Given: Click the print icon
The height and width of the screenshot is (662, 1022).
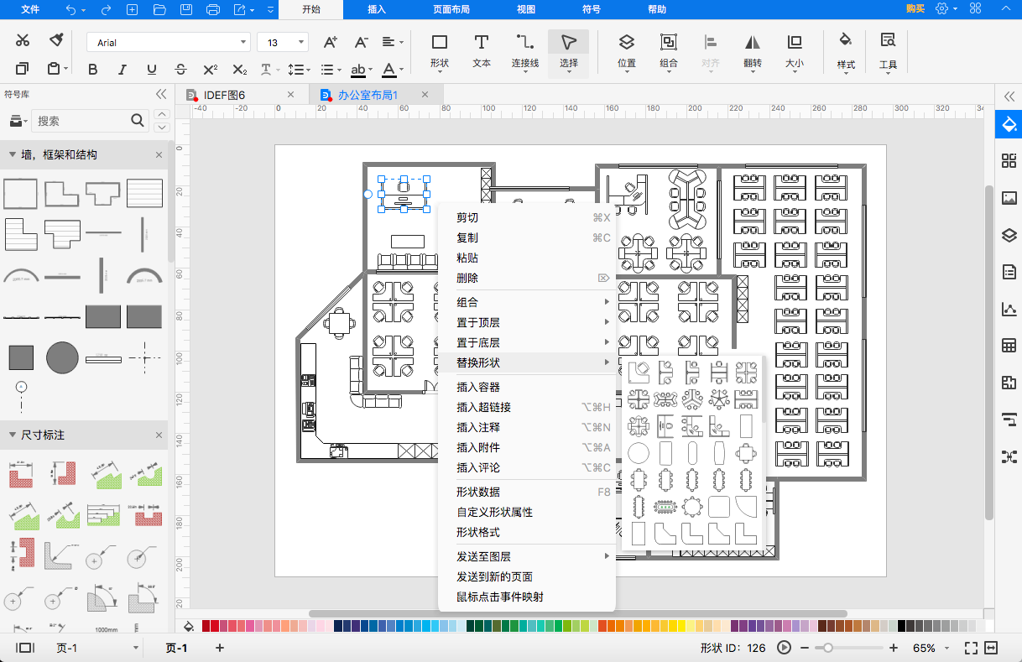Looking at the screenshot, I should click(213, 10).
